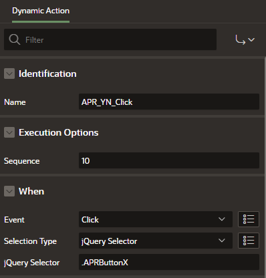Collapse the Identification section

coord(9,74)
